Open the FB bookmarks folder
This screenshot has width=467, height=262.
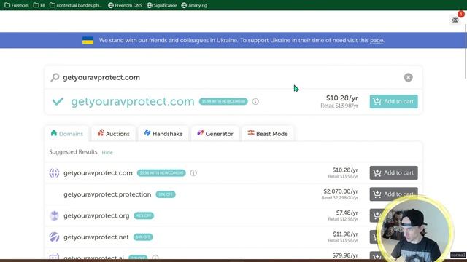(x=39, y=5)
